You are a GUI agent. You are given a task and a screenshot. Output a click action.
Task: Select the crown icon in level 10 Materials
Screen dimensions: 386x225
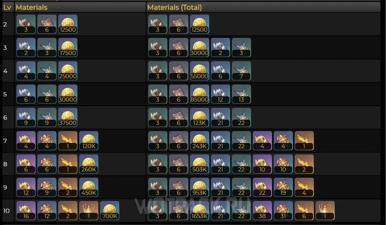point(89,210)
